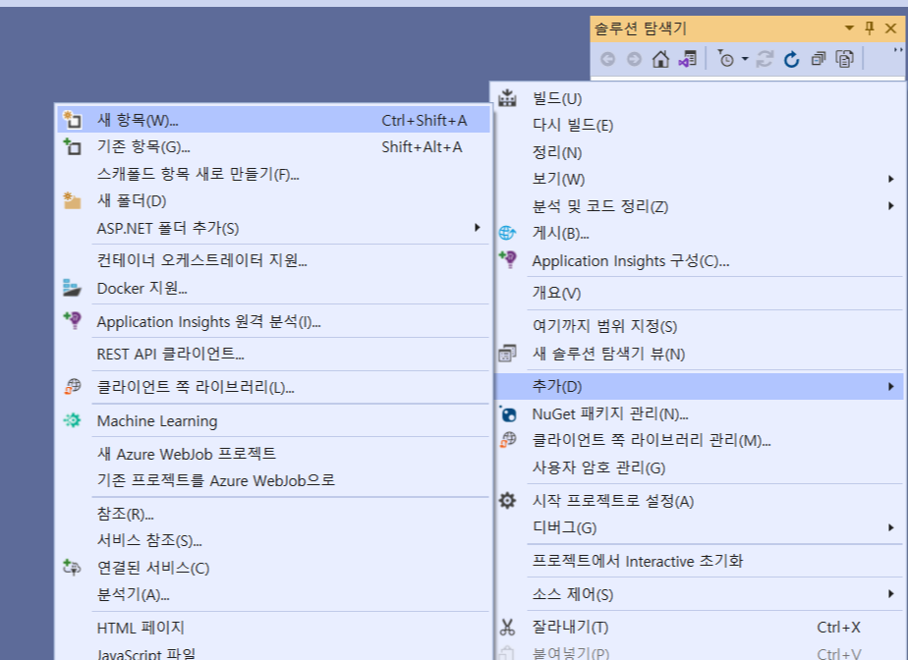Choose 스캐폴드 항목 새로 만들기(F)...
The height and width of the screenshot is (660, 908).
click(273, 174)
